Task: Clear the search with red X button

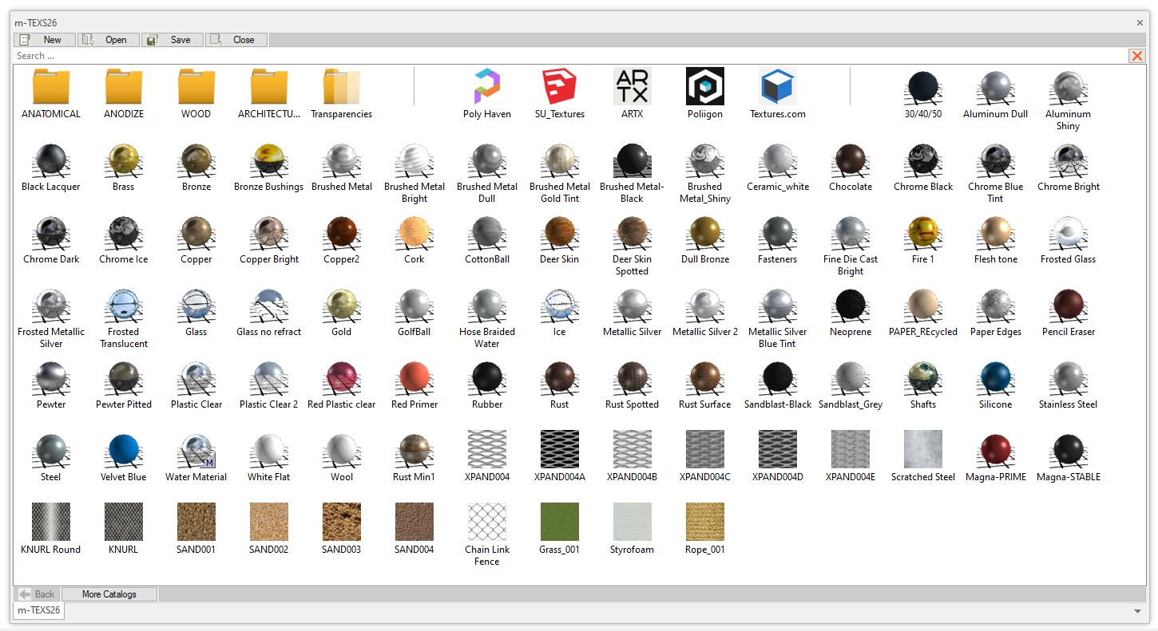Action: pyautogui.click(x=1136, y=56)
